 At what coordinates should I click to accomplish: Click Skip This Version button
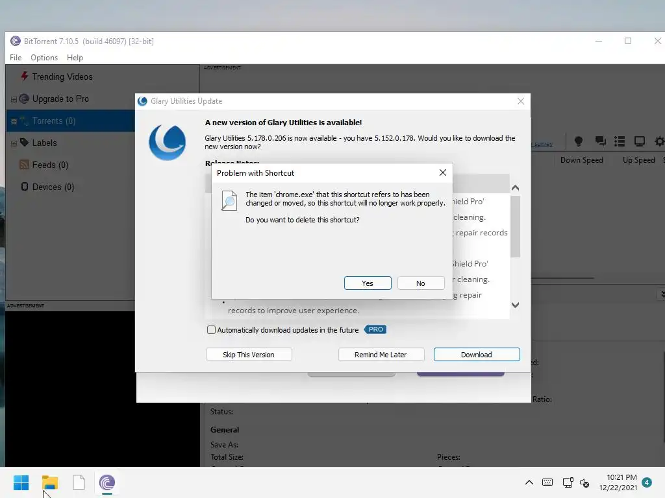(249, 355)
